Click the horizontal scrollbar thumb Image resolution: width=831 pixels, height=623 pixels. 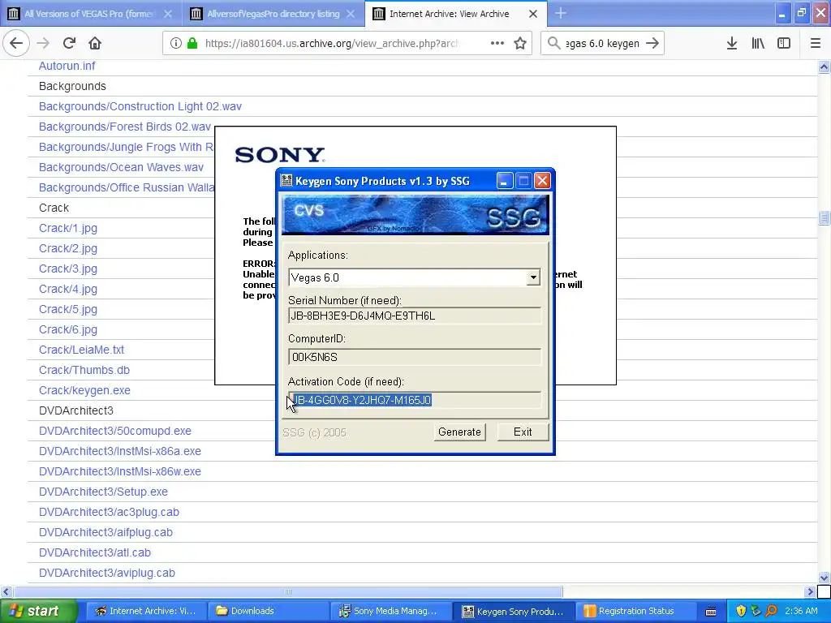pyautogui.click(x=288, y=591)
